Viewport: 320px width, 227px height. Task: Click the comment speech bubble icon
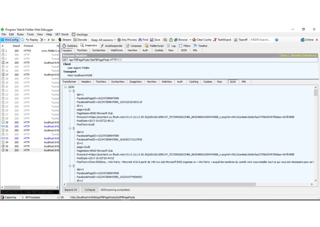[x=22, y=40]
